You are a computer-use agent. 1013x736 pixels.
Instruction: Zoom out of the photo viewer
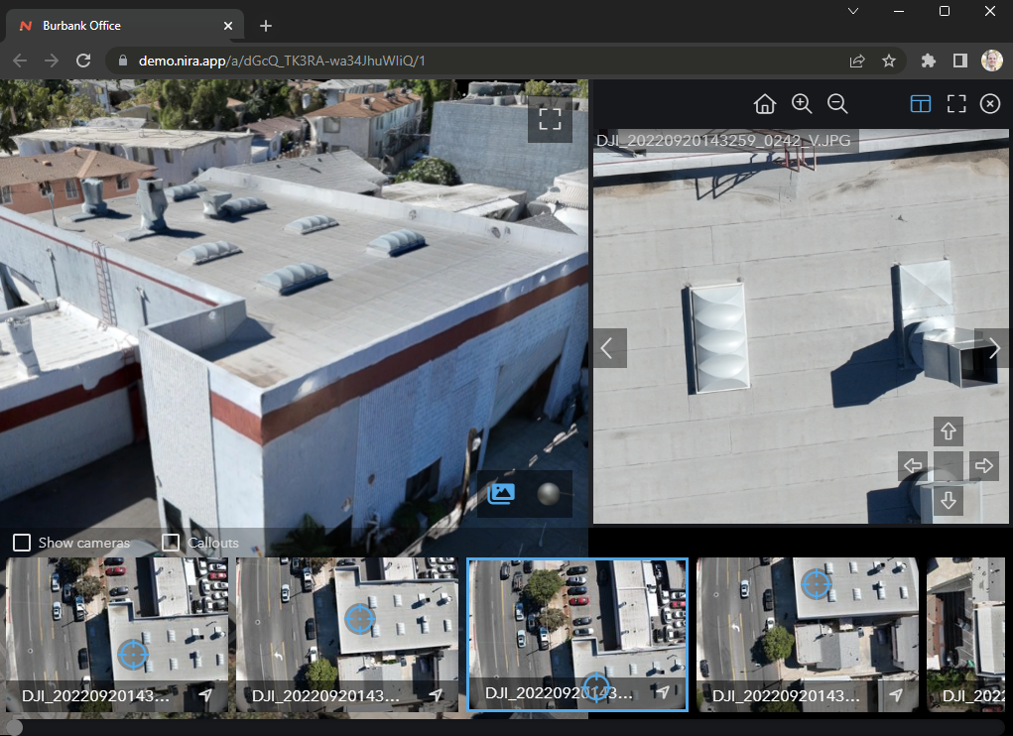(837, 104)
